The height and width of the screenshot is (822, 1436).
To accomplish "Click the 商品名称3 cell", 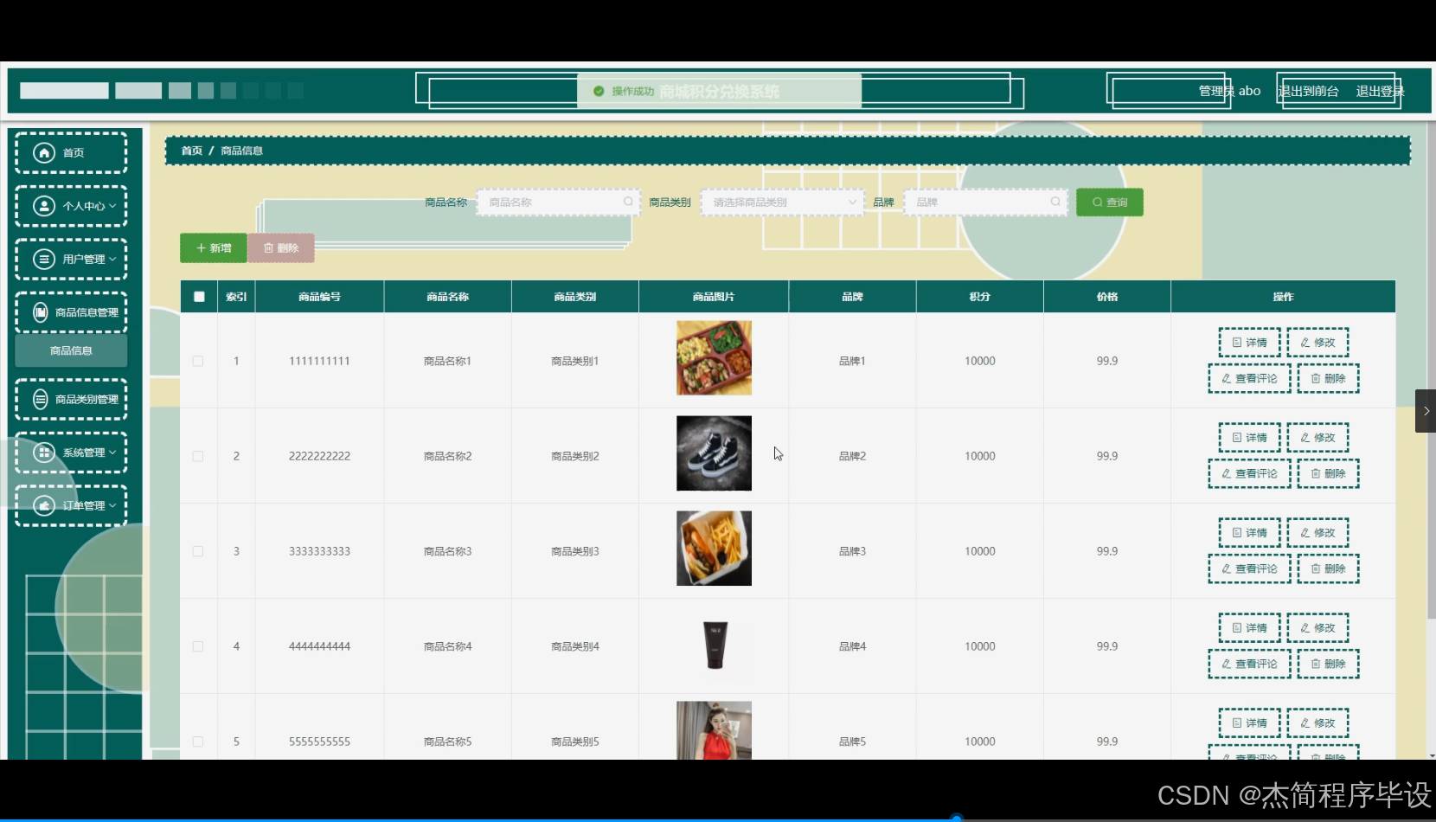I will (x=447, y=551).
